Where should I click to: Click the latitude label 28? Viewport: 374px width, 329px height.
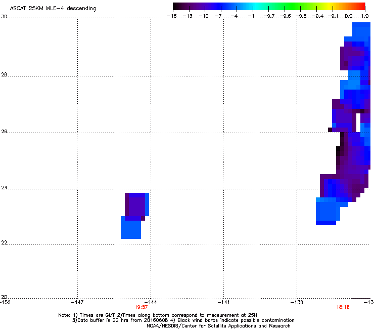(x=4, y=75)
